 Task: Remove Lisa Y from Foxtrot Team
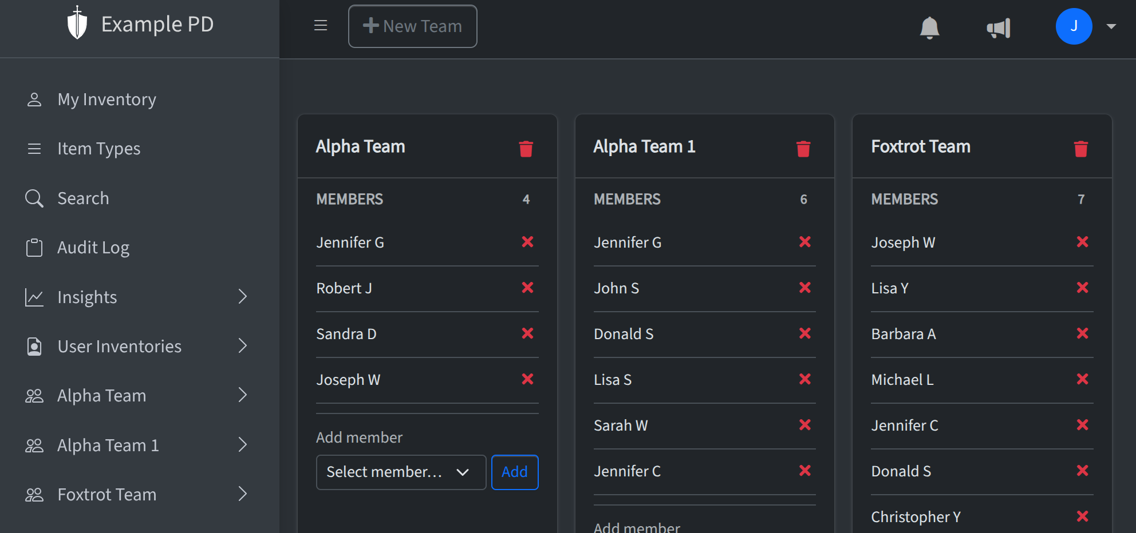(x=1083, y=288)
